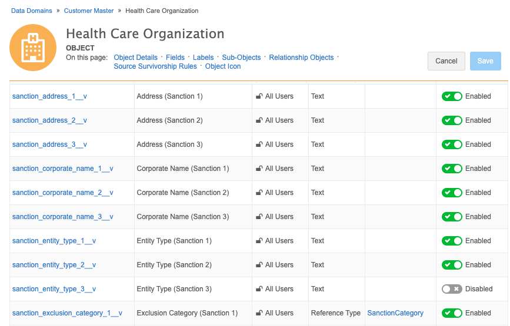Enable the disabled sanction_entity_type_3__v toggle
Screen dimensions: 510x326
(x=452, y=289)
